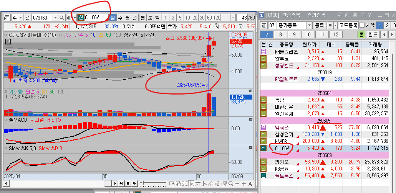This screenshot has height=193, width=396.
Task: Click the pin icon in 관심종목 title bar
Action: click(355, 15)
